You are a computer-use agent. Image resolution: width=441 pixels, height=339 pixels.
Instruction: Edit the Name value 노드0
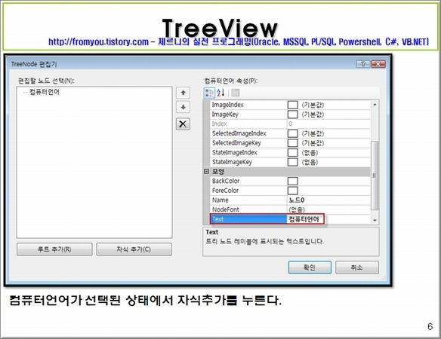point(297,200)
